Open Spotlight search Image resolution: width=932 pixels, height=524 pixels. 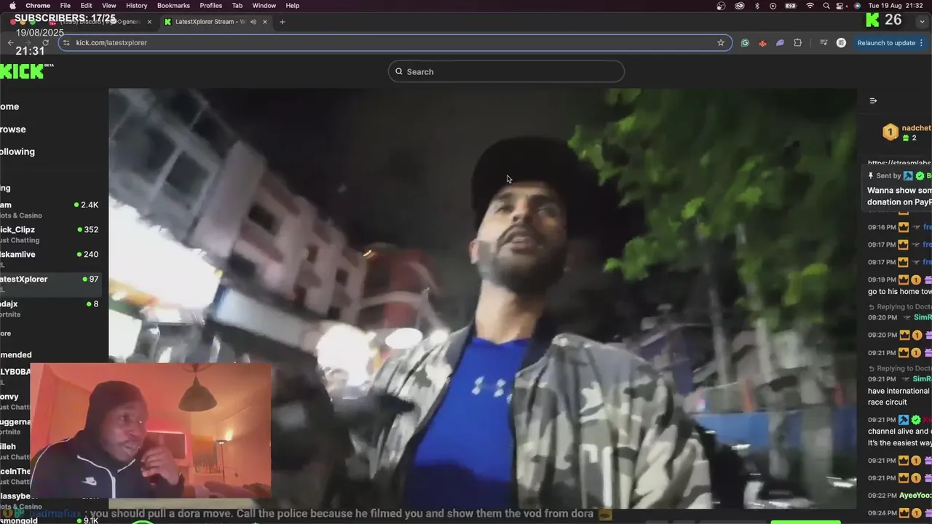826,5
